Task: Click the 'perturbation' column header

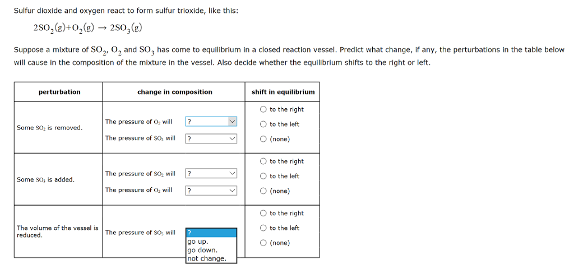Action: (59, 92)
